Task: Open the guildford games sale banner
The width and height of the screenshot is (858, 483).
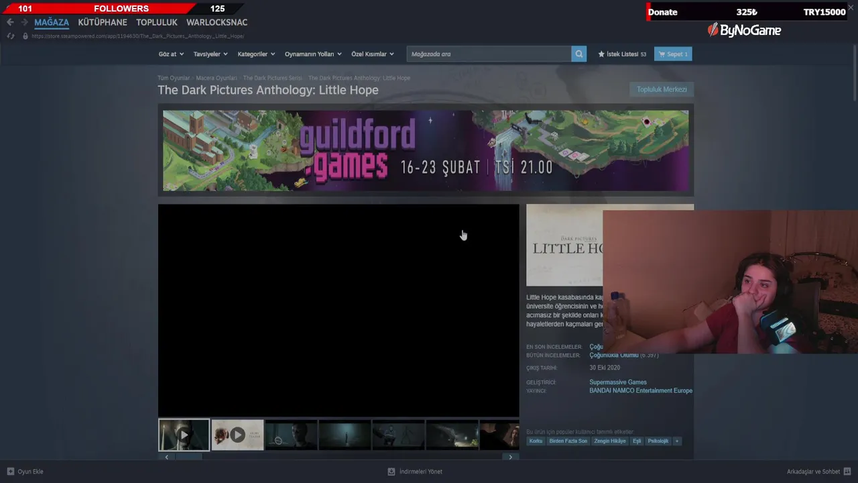Action: (x=426, y=151)
